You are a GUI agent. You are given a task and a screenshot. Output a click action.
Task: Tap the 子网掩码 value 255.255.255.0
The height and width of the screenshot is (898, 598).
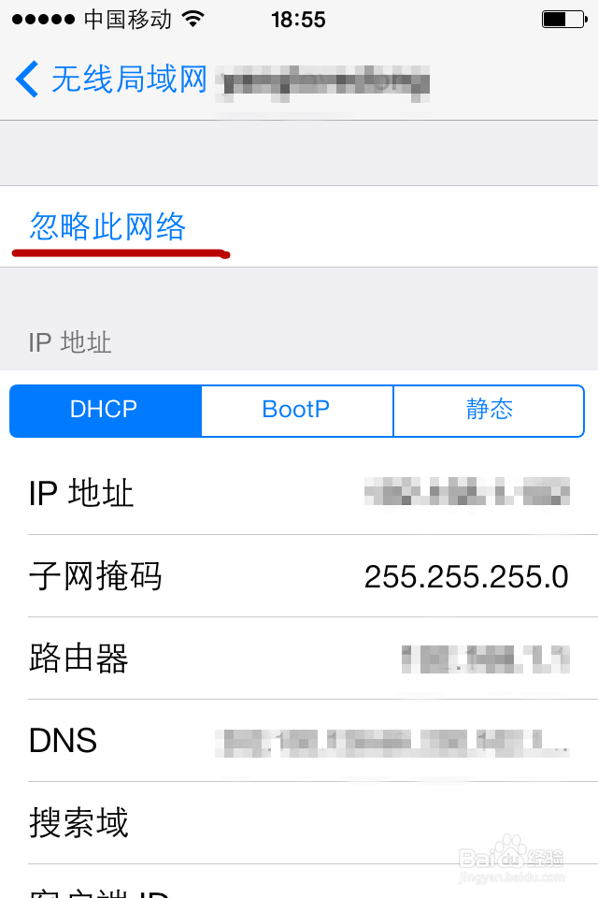pyautogui.click(x=466, y=576)
